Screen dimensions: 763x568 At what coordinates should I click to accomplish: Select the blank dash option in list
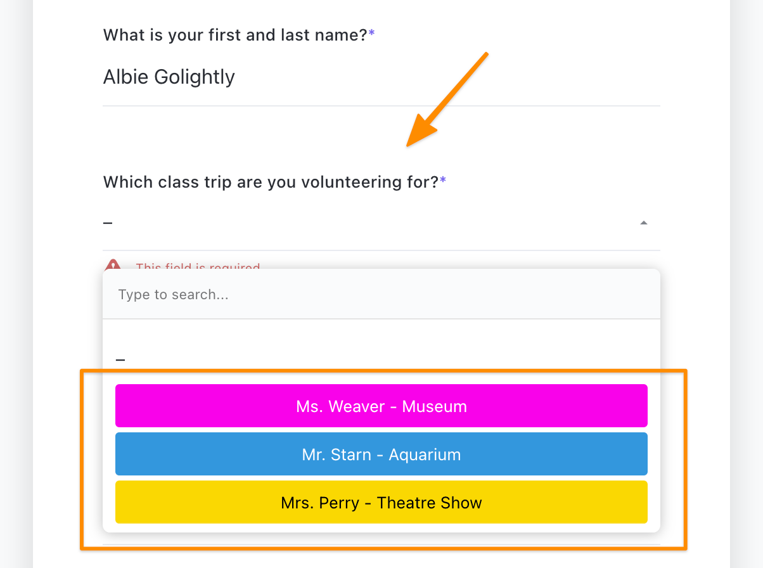[120, 359]
